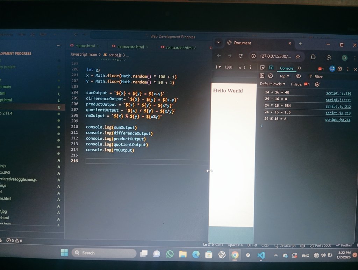View site information icon in address bar
Image resolution: width=358 pixels, height=270 pixels.
pos(253,56)
